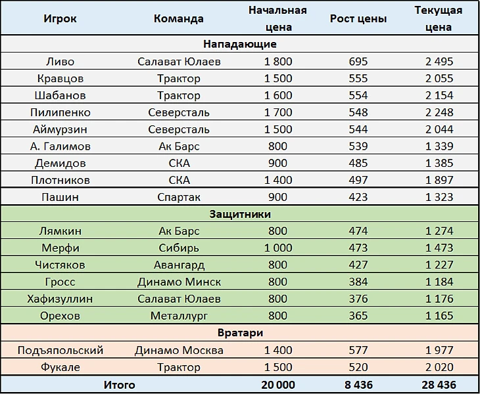480x394 pixels.
Task: Select the Текущая цена header cell
Action: pos(439,18)
